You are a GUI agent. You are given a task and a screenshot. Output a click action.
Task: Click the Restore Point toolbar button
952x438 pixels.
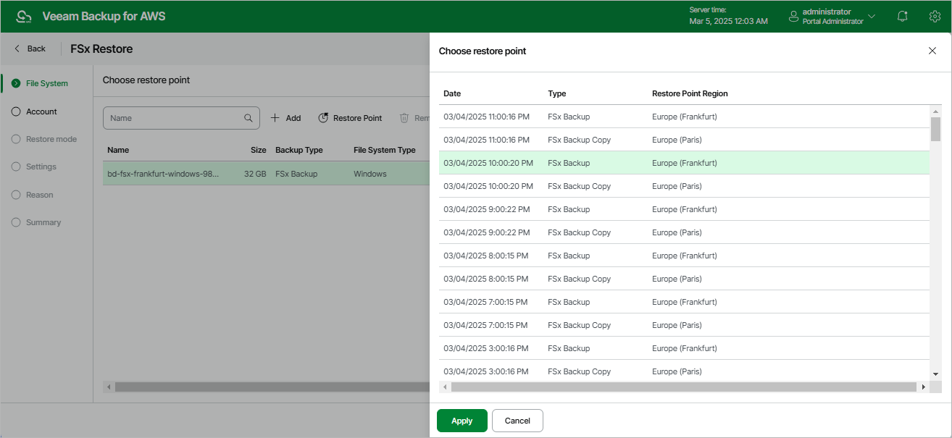tap(350, 118)
